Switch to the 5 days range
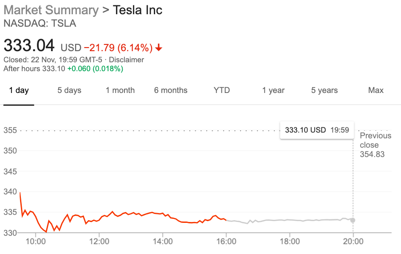401x254 pixels. click(69, 90)
